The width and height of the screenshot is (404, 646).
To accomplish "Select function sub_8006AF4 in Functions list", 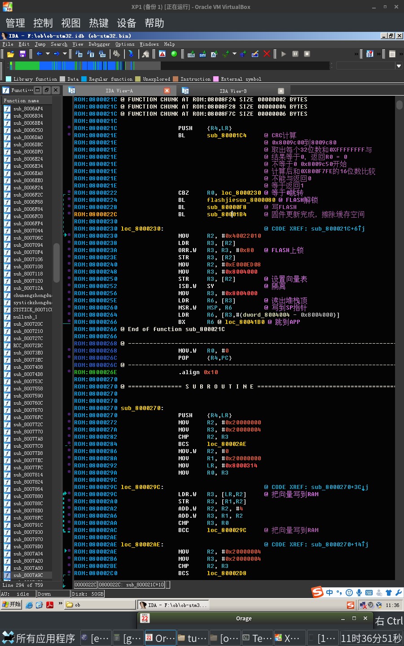I will point(28,109).
